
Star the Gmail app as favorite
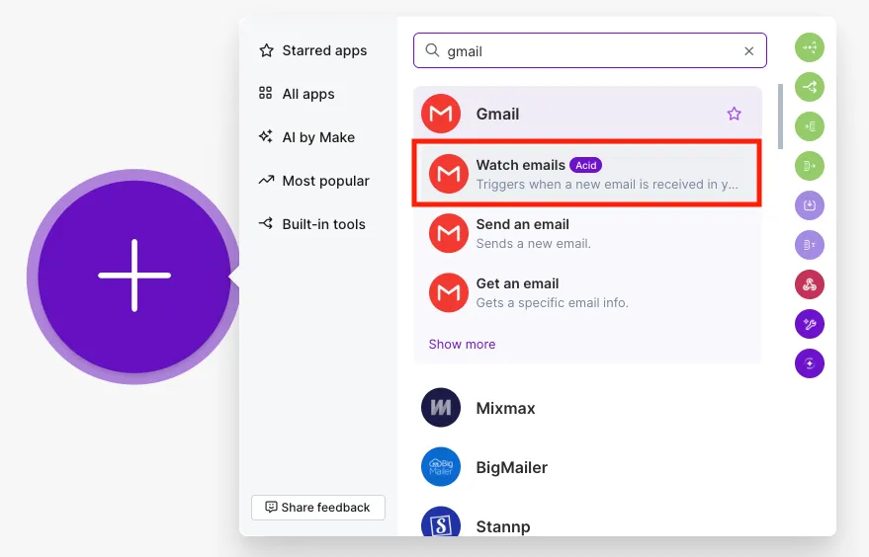pos(734,114)
